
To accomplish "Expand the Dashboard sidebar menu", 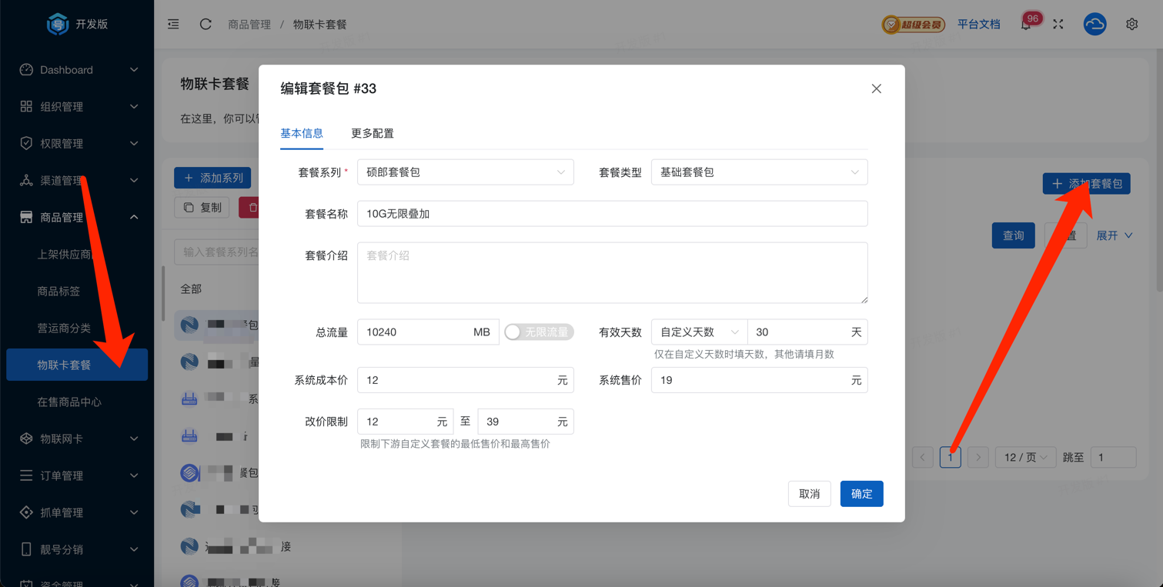I will point(77,70).
